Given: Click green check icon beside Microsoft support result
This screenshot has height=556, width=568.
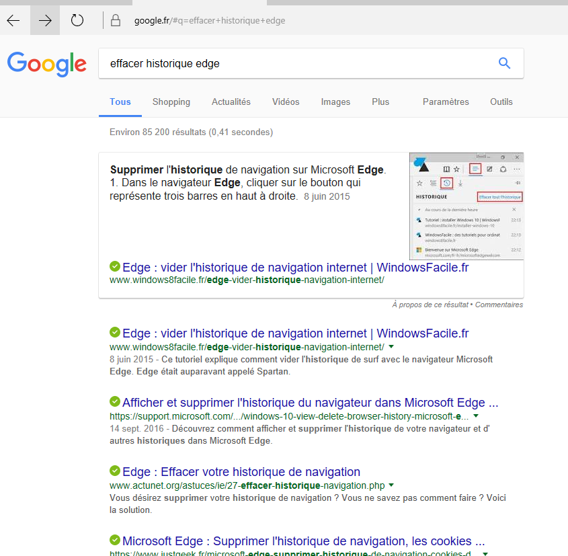Looking at the screenshot, I should 115,401.
